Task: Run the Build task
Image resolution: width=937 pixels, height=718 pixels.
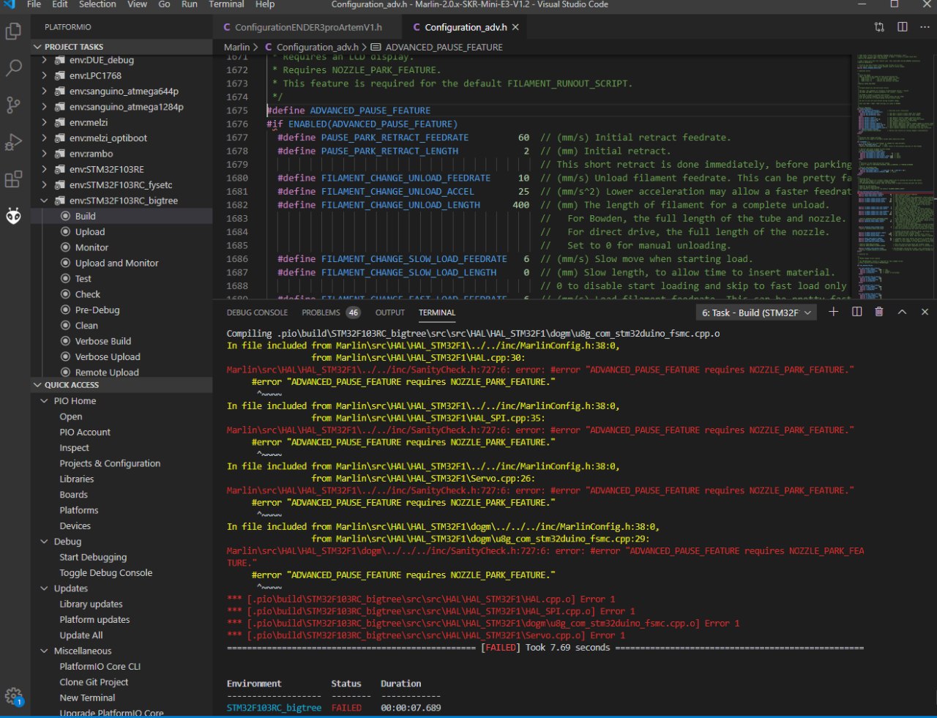Action: click(x=85, y=216)
